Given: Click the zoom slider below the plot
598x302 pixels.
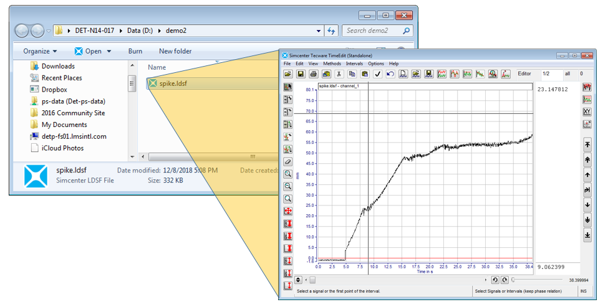Looking at the screenshot, I should point(513,280).
